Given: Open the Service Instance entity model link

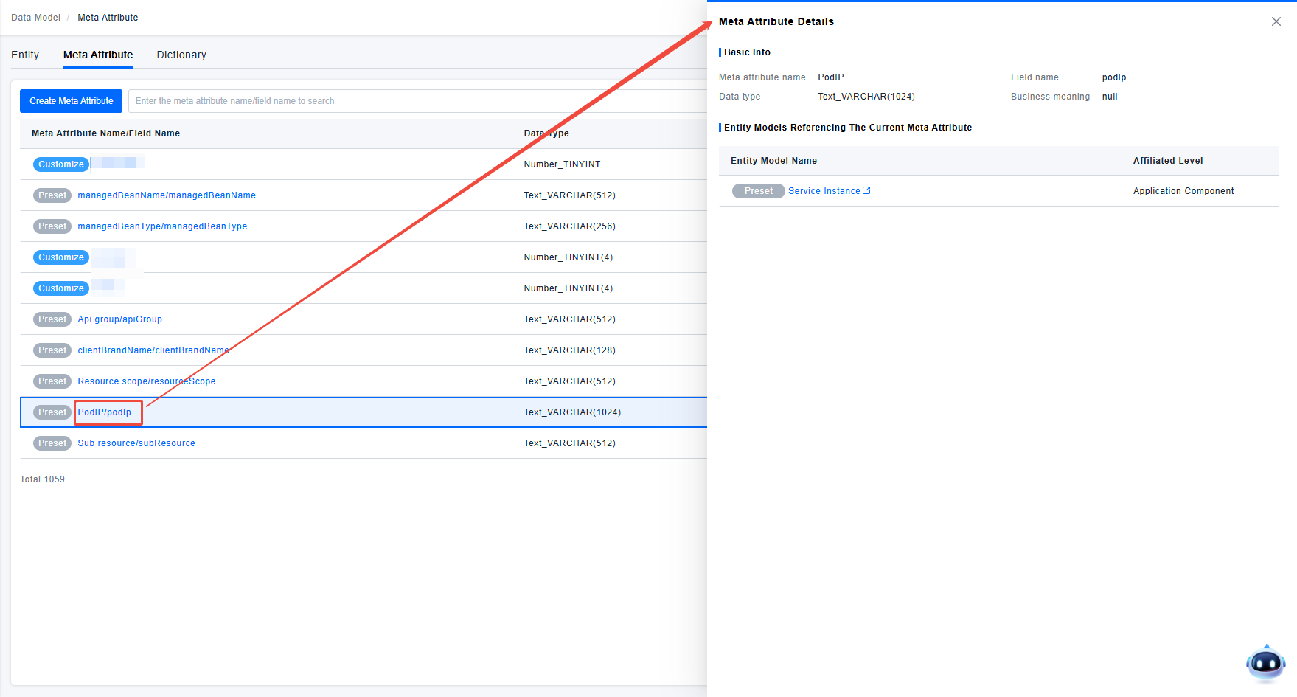Looking at the screenshot, I should (824, 191).
